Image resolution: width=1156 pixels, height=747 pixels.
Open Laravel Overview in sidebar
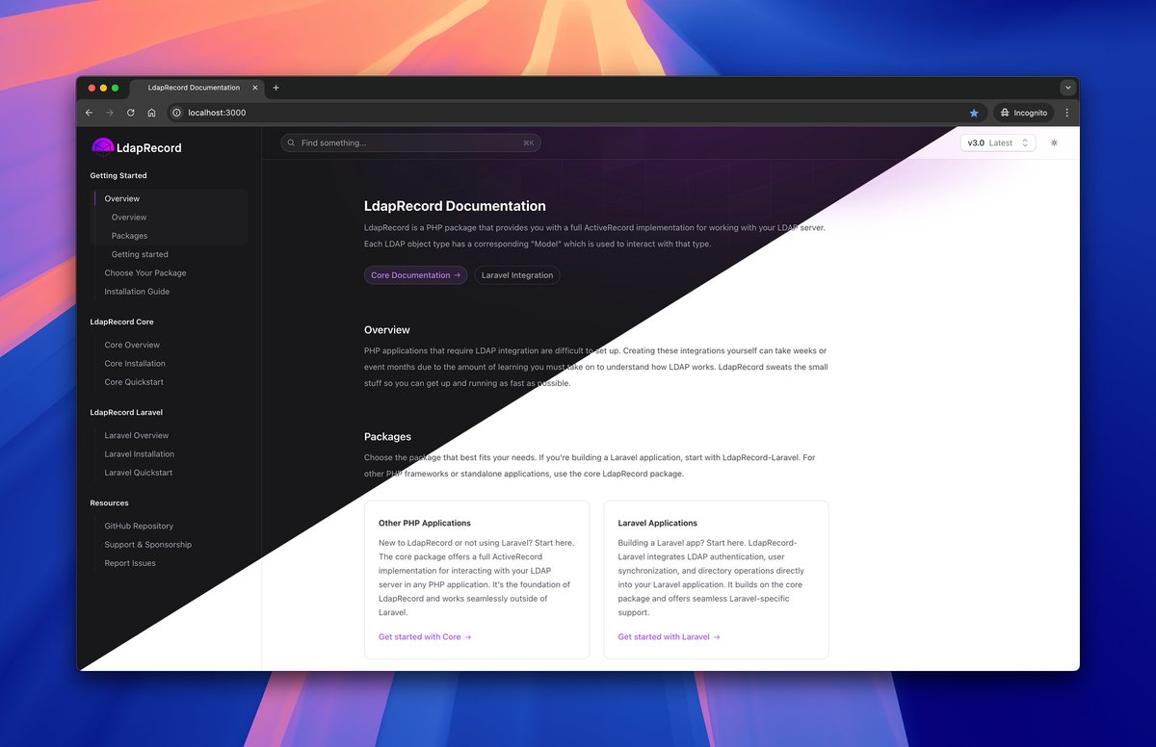pyautogui.click(x=137, y=435)
